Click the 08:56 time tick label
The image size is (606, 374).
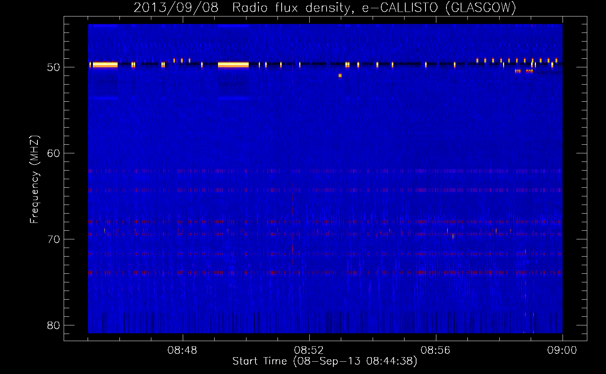coord(436,350)
